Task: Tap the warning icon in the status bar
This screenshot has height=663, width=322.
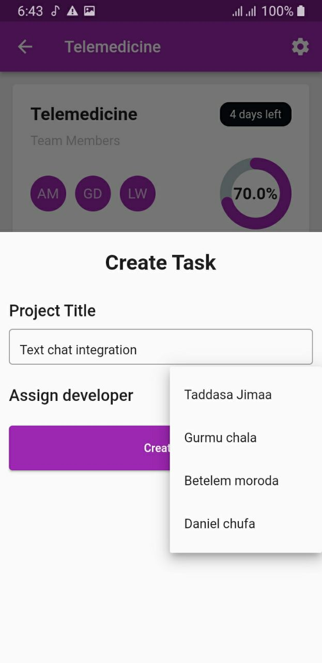Action: (x=72, y=10)
